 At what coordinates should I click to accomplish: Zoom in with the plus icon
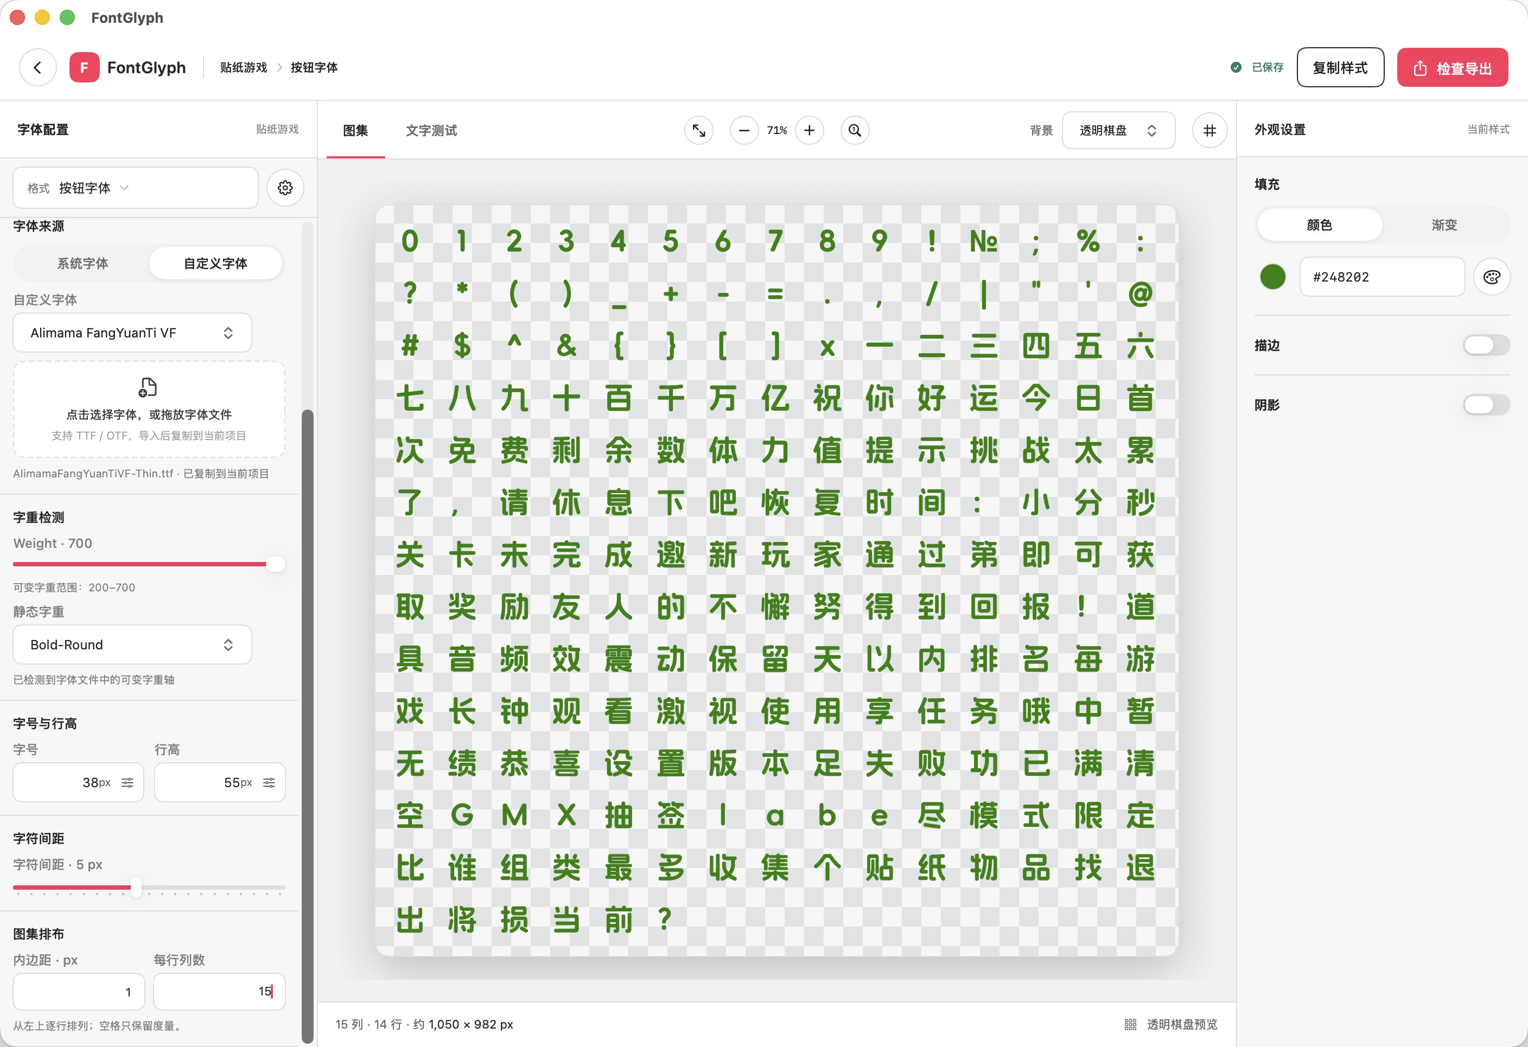click(810, 130)
